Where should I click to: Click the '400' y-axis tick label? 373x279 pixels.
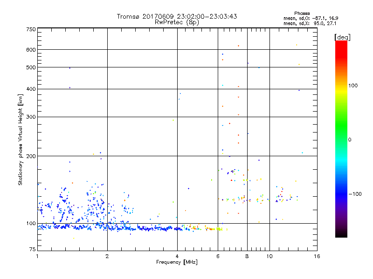[31, 89]
